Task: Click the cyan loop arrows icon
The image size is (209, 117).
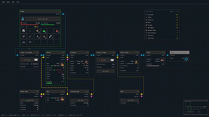Action: pyautogui.click(x=186, y=59)
